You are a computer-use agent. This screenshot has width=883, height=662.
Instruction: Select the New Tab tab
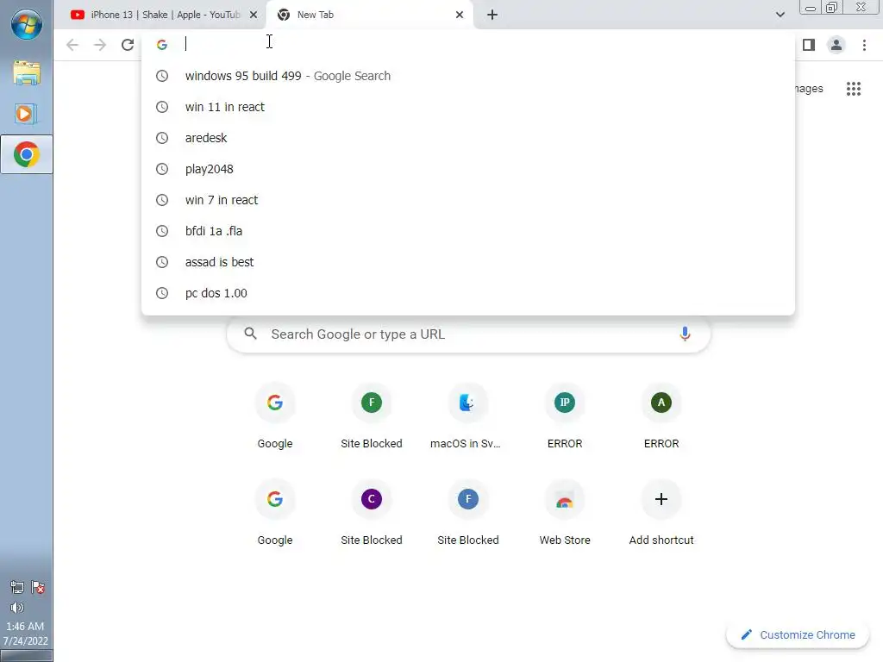[x=369, y=15]
